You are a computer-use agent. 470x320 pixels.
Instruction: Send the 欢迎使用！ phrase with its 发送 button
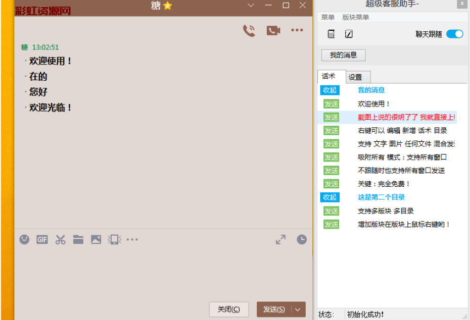331,104
